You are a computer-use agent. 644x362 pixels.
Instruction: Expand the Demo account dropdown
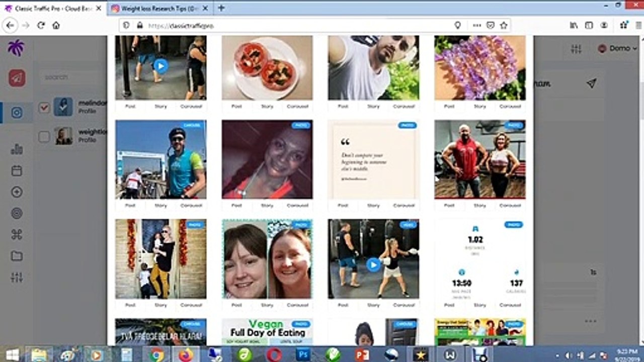(617, 48)
